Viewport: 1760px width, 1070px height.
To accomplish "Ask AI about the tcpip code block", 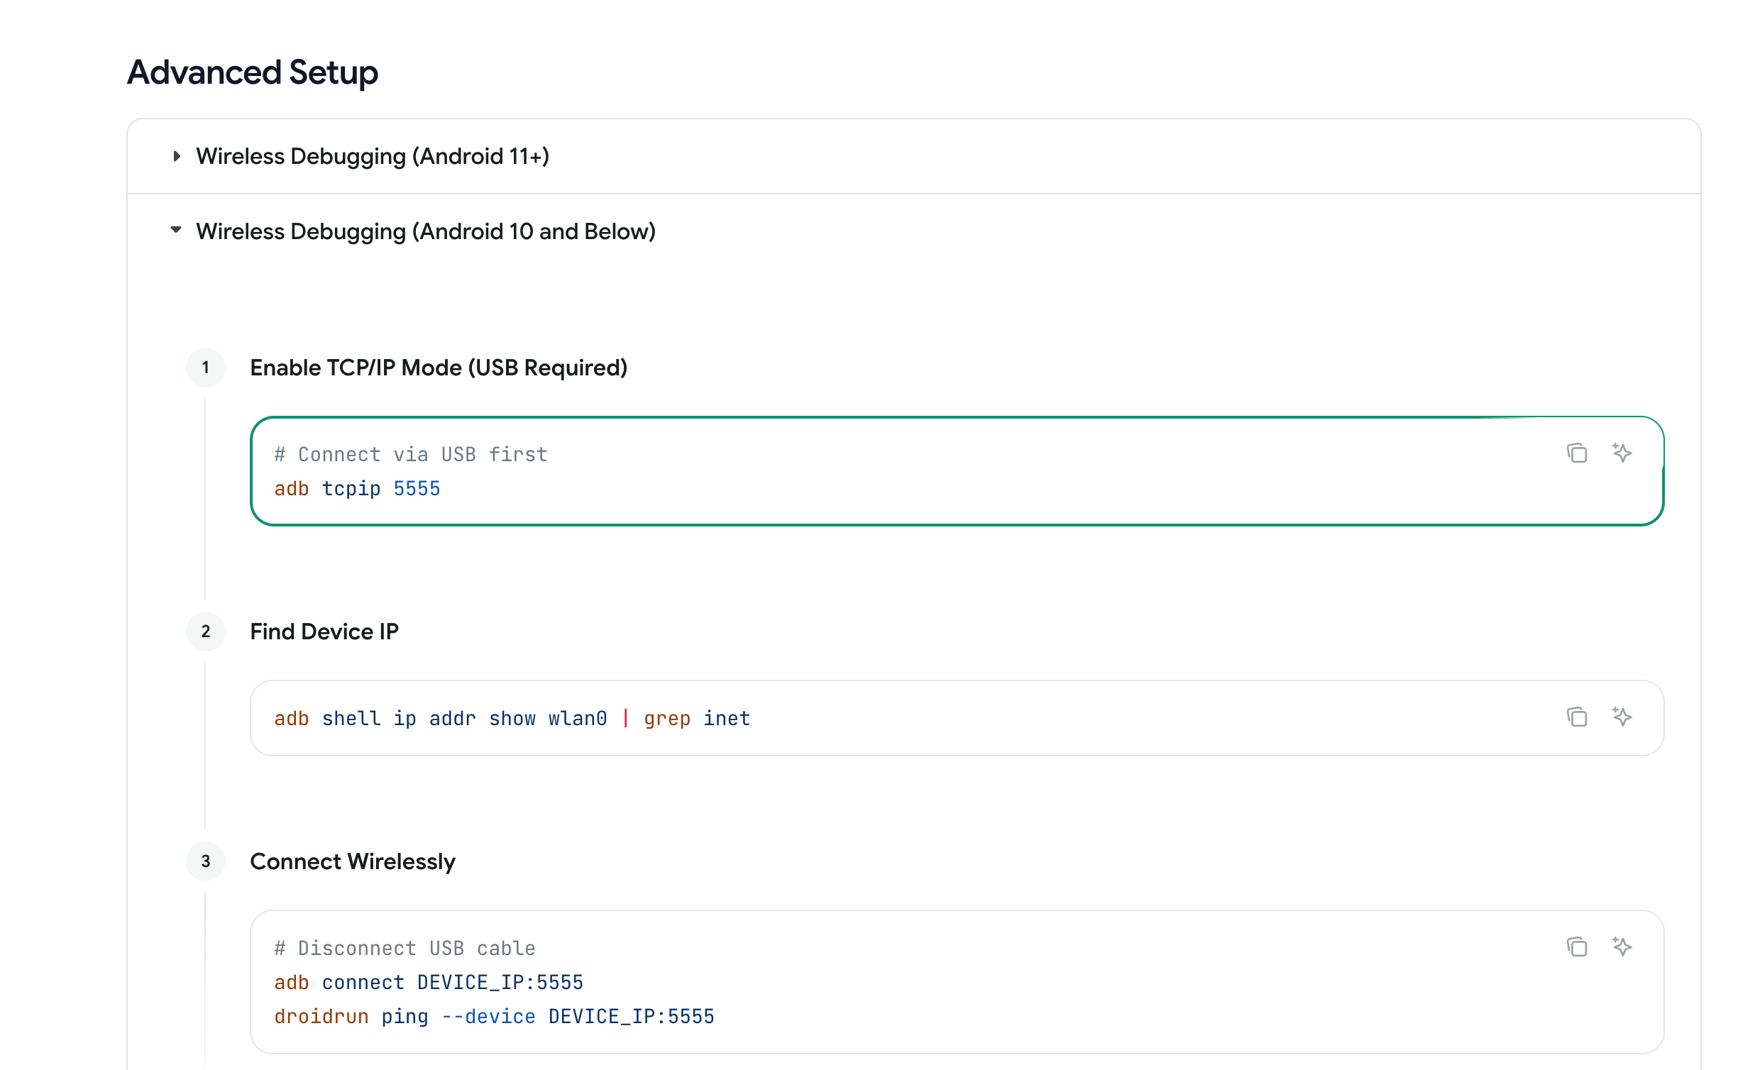I will point(1622,453).
